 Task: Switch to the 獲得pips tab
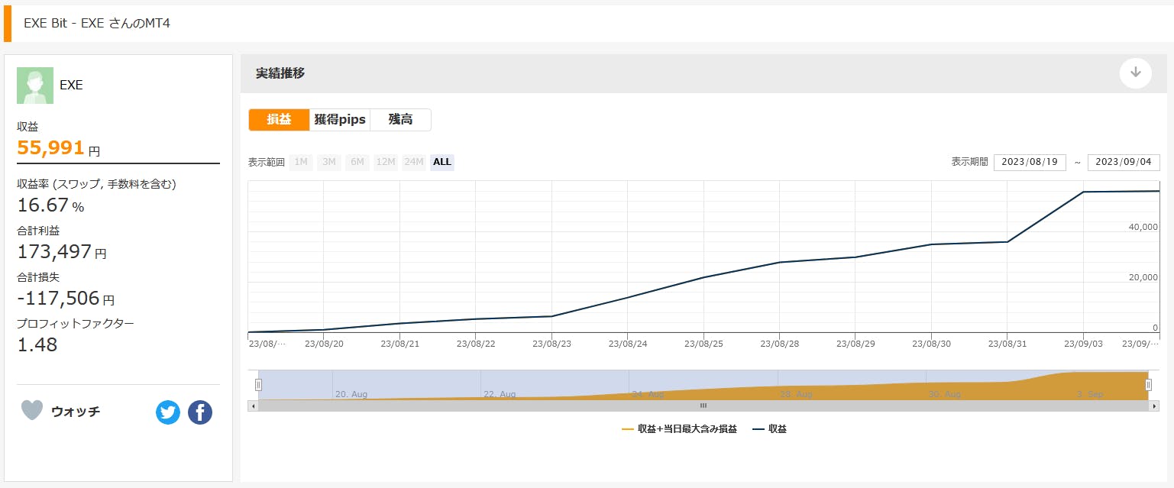click(340, 120)
